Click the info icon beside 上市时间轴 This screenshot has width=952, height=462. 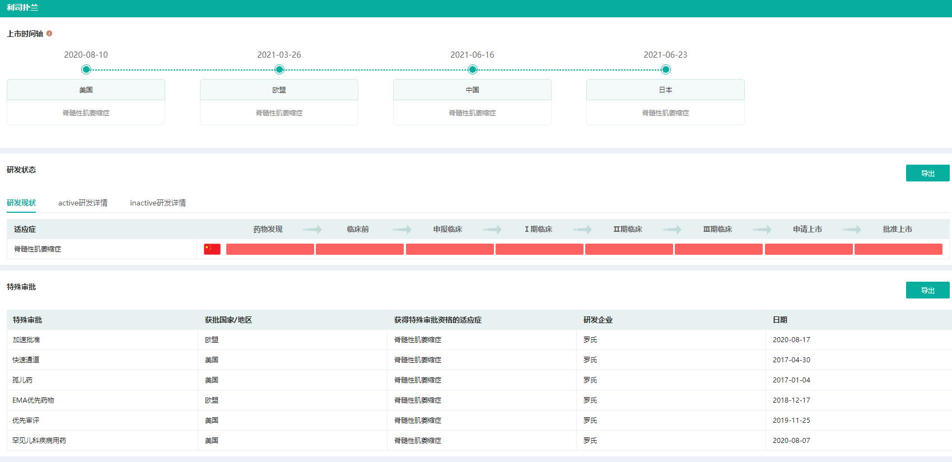[x=49, y=34]
